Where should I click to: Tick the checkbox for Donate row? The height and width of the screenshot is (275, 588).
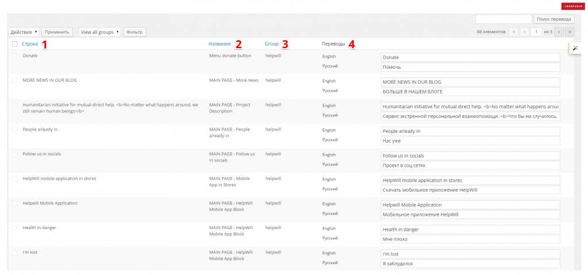[x=14, y=56]
